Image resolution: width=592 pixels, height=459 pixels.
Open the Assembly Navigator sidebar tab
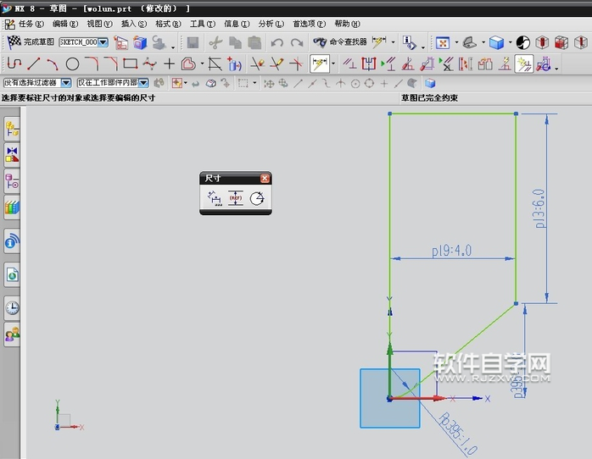(12, 129)
